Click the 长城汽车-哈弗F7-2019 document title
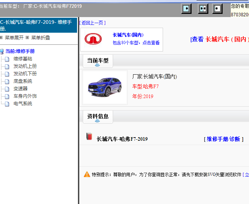249x204 pixels. [122, 139]
